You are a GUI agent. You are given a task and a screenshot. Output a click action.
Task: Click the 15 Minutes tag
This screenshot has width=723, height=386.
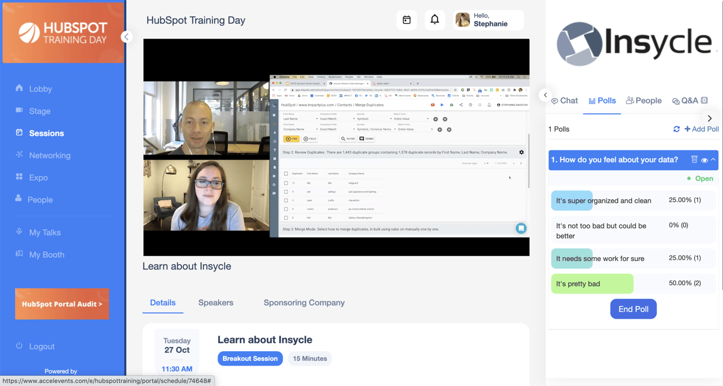[x=310, y=359]
